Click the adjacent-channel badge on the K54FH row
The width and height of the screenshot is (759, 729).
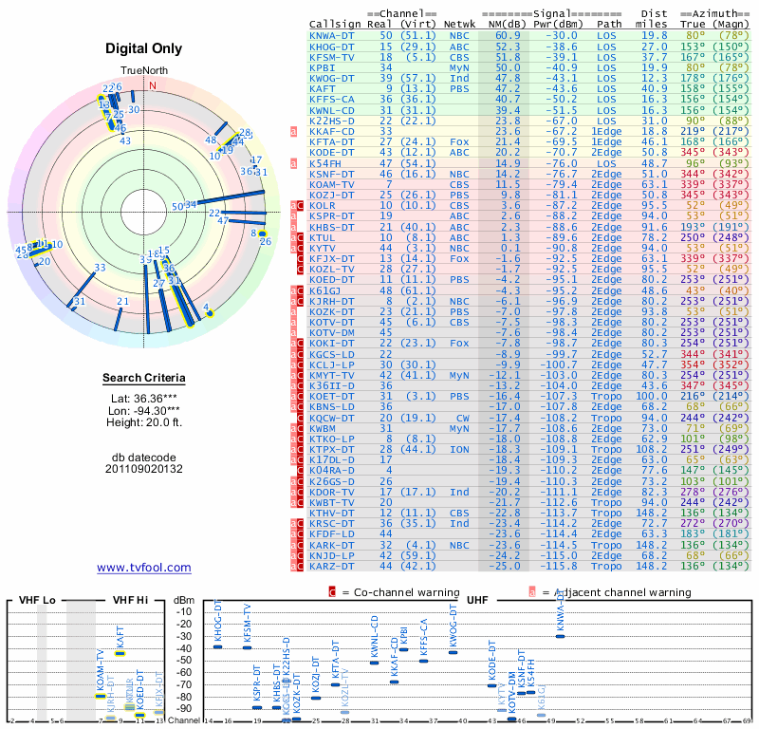pyautogui.click(x=293, y=163)
